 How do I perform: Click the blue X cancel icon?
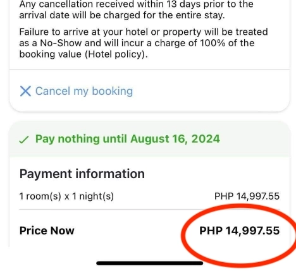click(x=25, y=91)
